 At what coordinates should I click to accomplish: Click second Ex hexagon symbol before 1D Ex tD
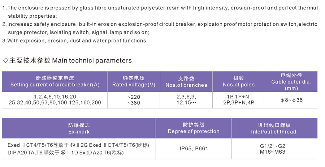(x=63, y=153)
